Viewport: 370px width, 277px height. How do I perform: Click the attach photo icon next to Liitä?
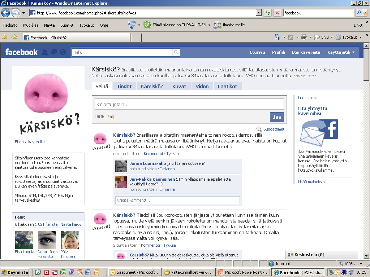pos(111,116)
